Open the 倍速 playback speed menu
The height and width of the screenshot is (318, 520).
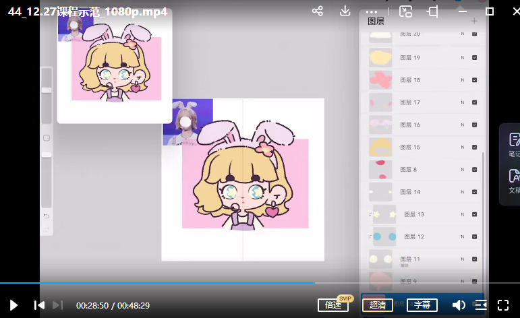pos(333,305)
